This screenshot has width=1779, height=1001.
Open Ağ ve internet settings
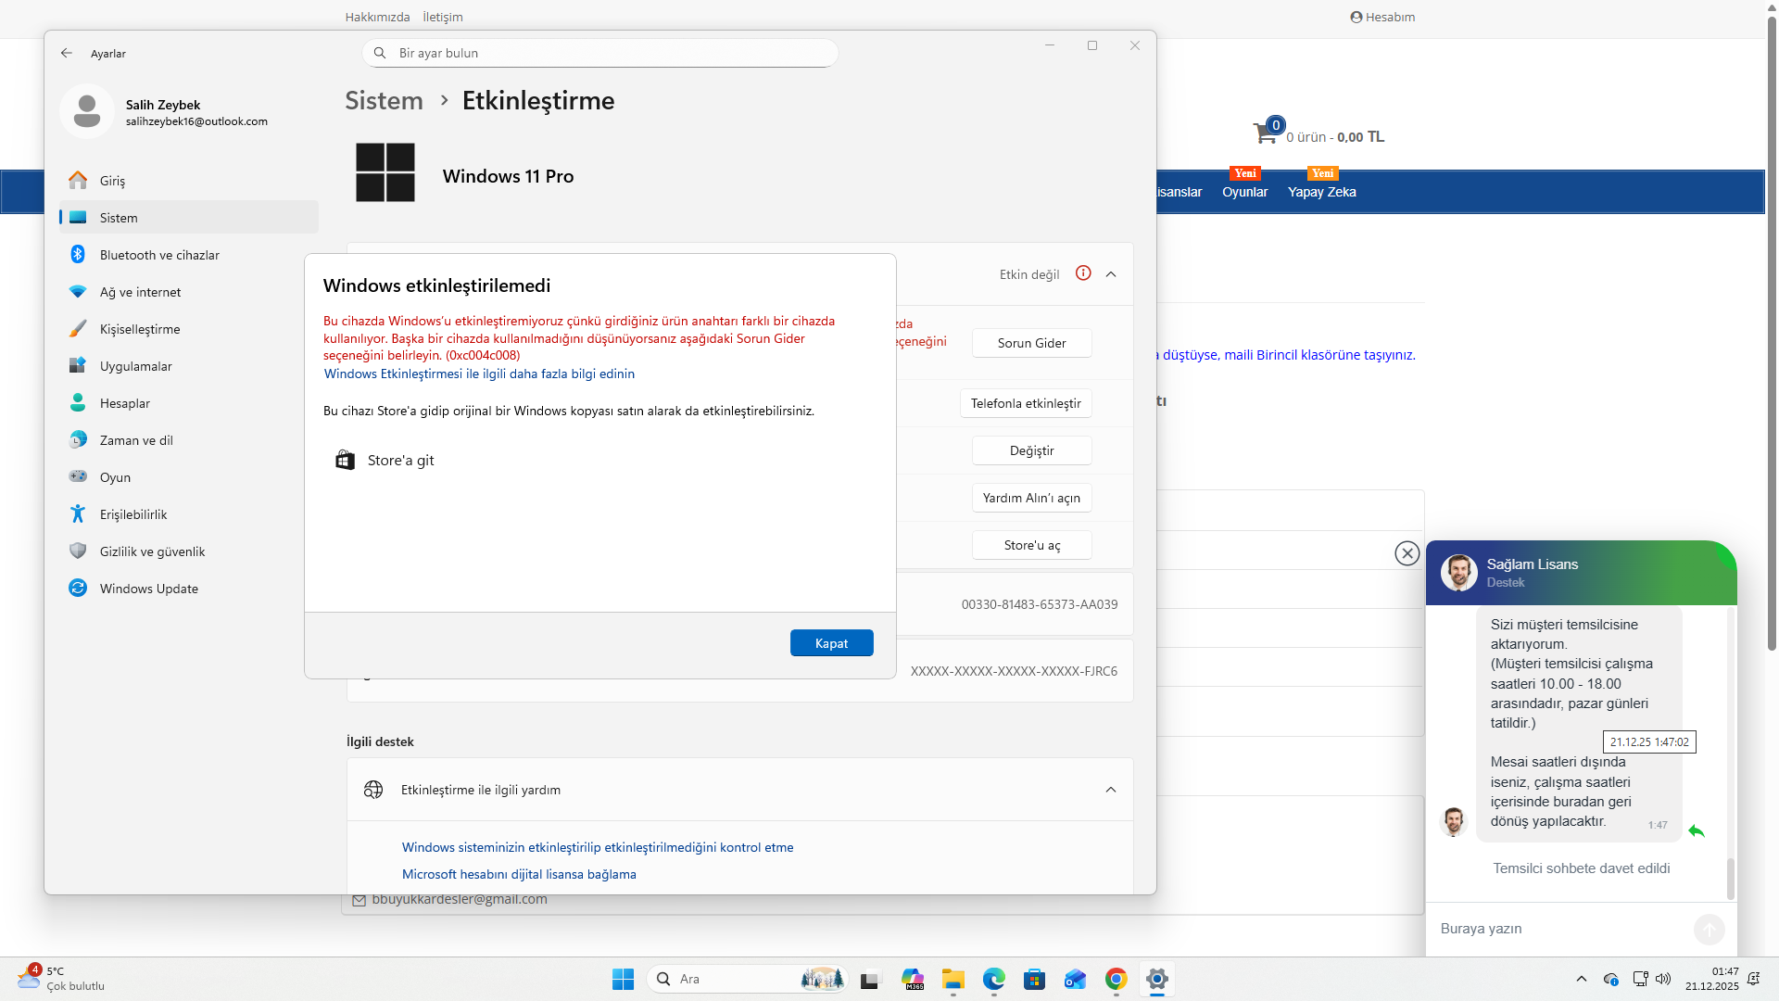[189, 292]
